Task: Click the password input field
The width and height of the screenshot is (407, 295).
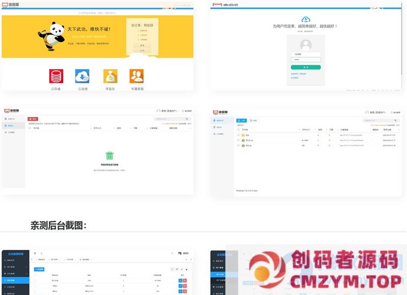Action: point(305,60)
